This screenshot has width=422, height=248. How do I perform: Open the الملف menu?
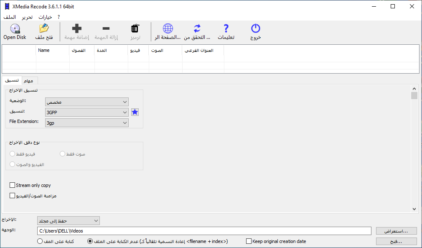(x=10, y=17)
